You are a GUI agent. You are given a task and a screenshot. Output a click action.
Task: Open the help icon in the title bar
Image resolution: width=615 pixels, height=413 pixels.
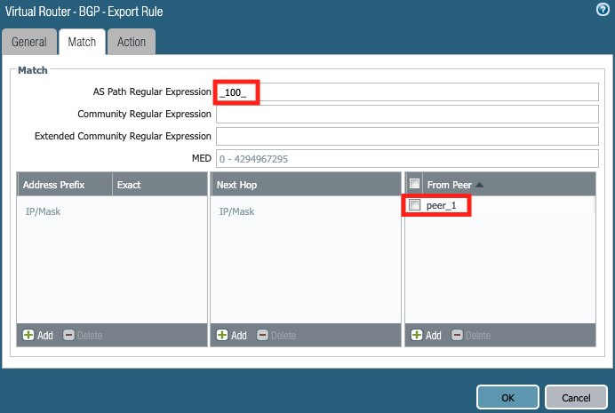603,9
